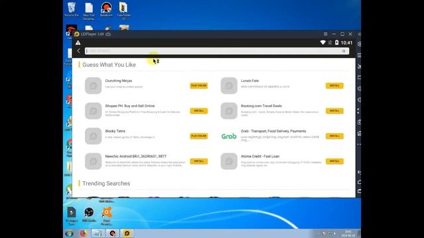This screenshot has width=424, height=238.
Task: Click the Newchic Android title text
Action: (x=136, y=156)
